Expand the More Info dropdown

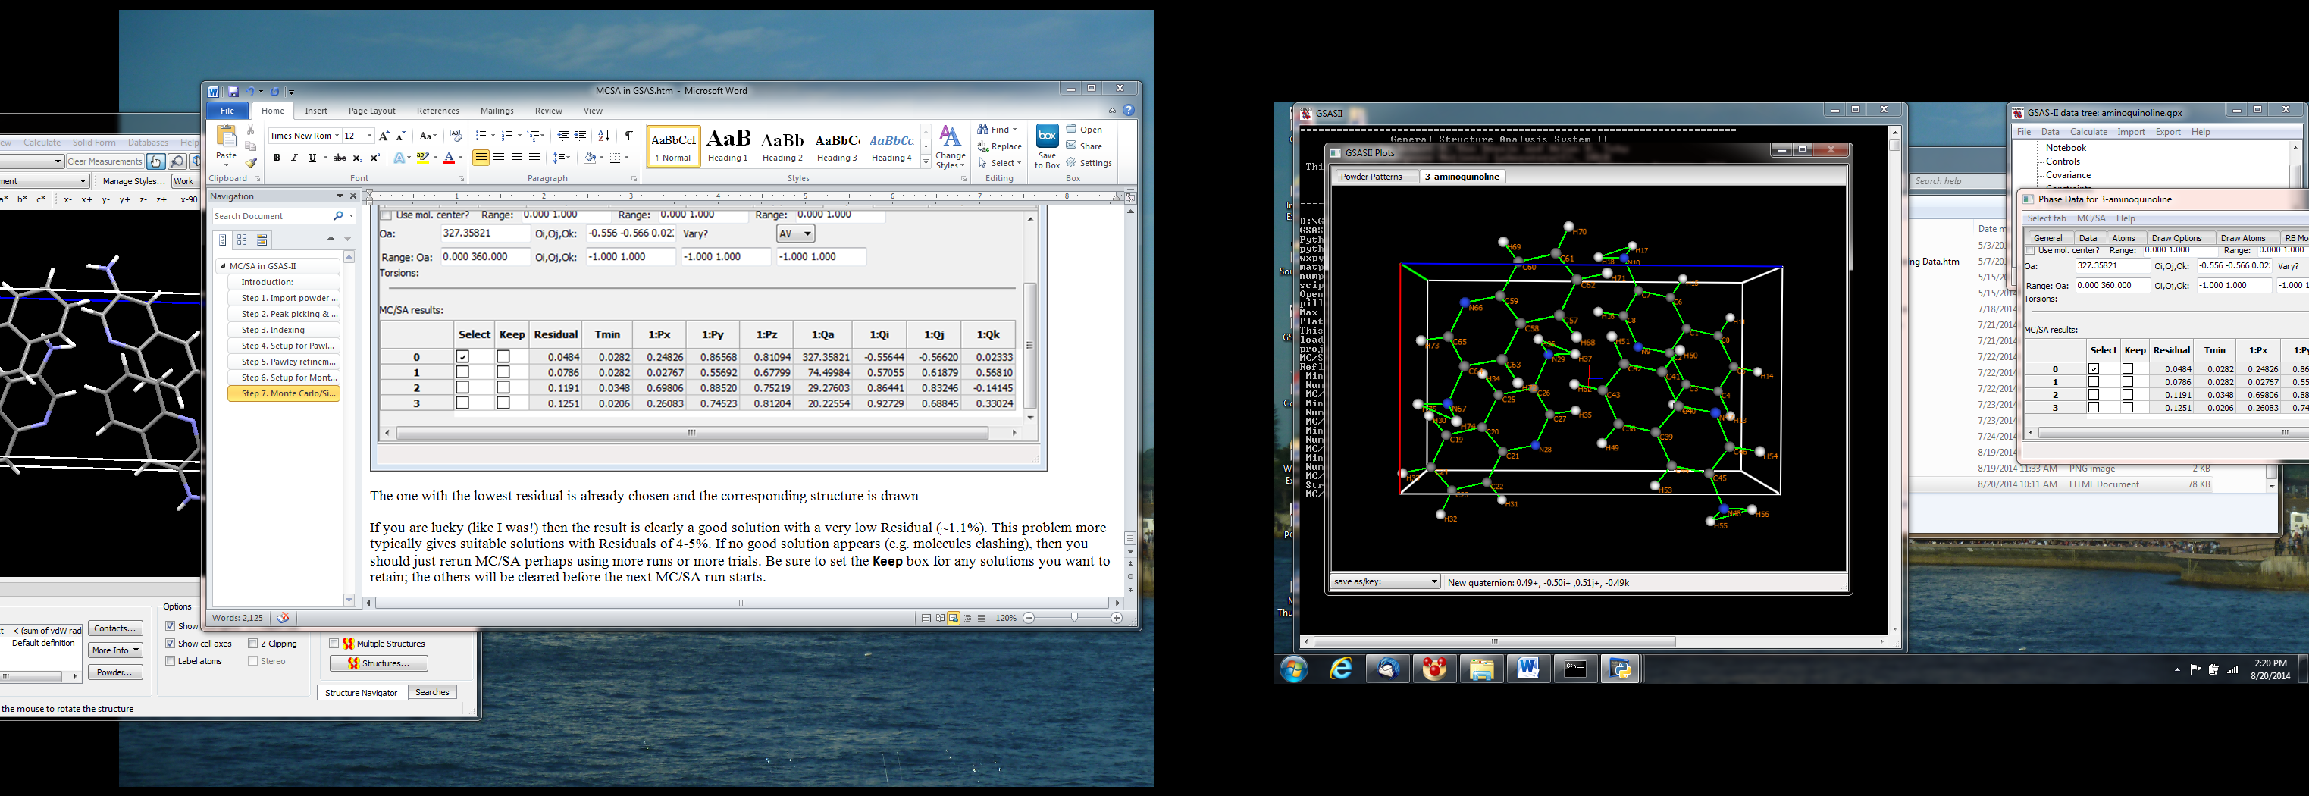(x=116, y=650)
